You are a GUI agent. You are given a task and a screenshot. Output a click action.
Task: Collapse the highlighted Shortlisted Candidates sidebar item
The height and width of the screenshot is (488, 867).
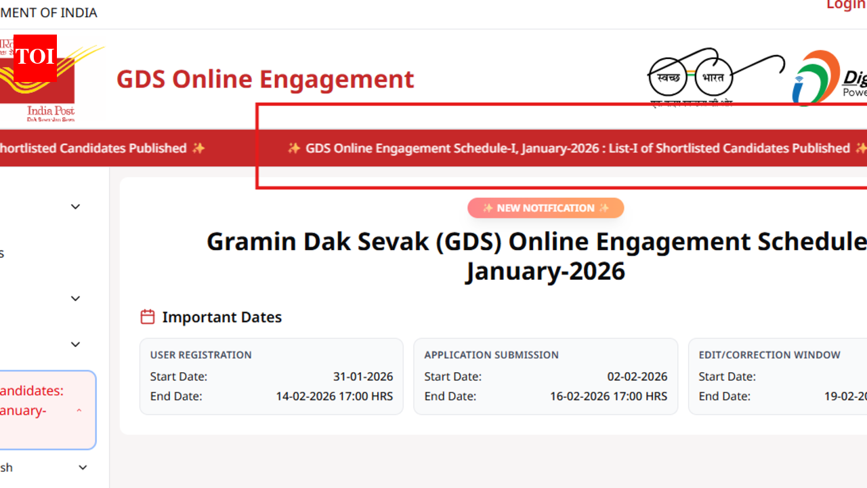click(x=79, y=410)
